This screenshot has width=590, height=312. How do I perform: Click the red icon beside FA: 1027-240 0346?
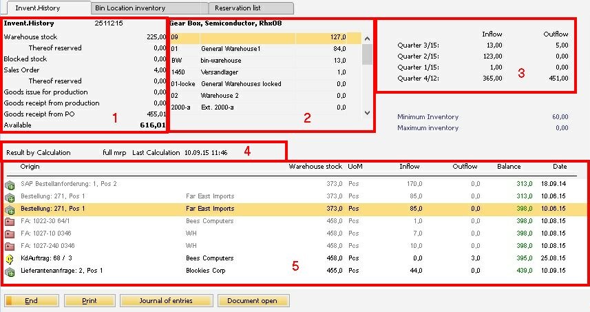click(x=10, y=246)
